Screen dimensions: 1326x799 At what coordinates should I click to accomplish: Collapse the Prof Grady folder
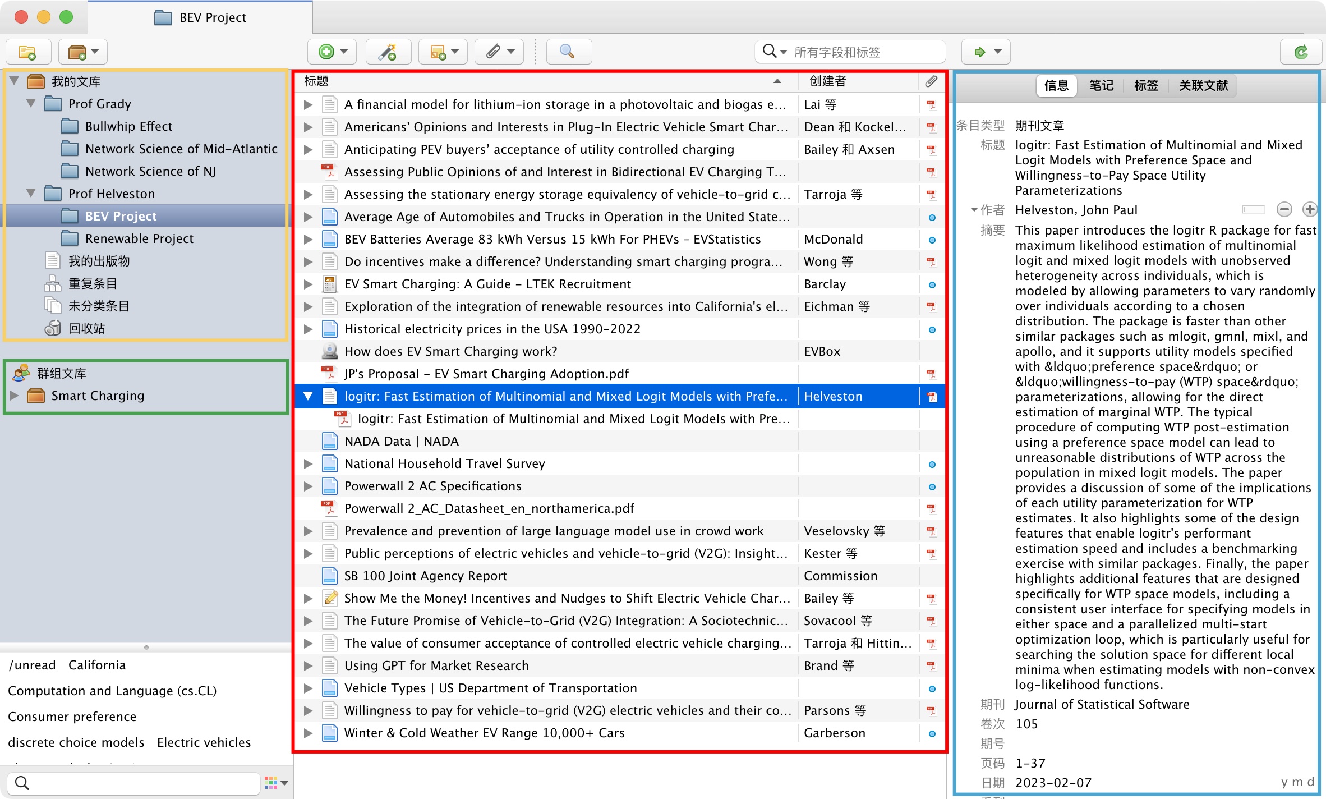pos(31,104)
